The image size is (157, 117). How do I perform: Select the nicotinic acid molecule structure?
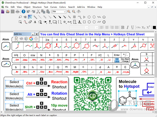coord(127,98)
